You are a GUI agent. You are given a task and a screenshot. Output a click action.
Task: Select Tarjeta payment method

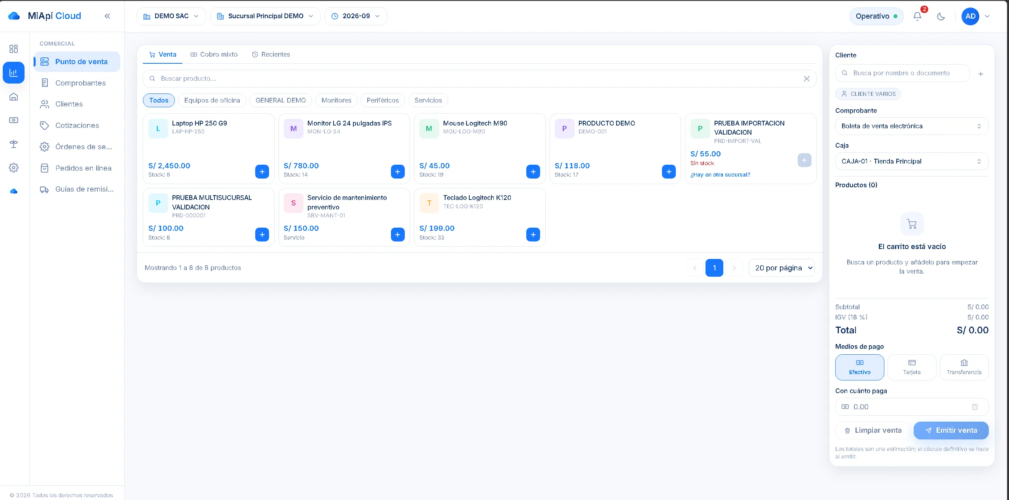(x=912, y=367)
